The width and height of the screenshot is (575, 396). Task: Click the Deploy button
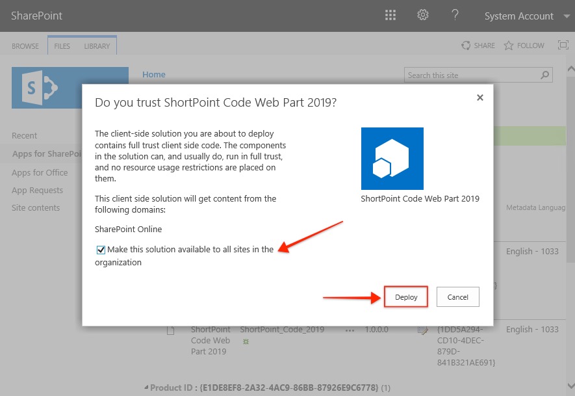406,297
